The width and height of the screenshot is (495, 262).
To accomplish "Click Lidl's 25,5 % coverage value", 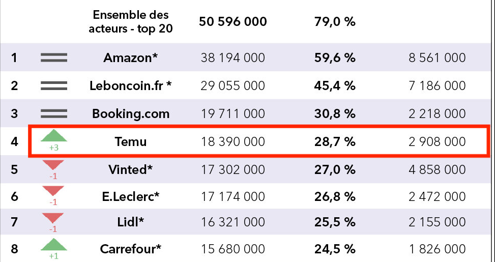I will click(335, 222).
